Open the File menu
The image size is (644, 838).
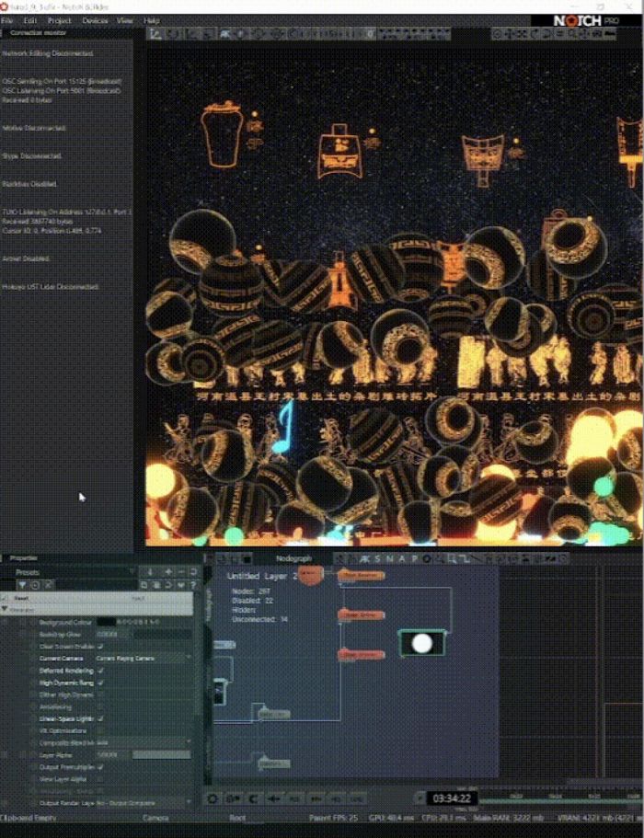tap(7, 19)
